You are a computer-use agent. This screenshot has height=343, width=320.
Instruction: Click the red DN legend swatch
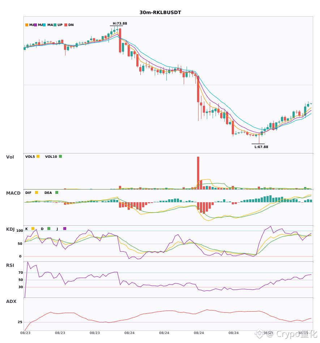point(66,25)
